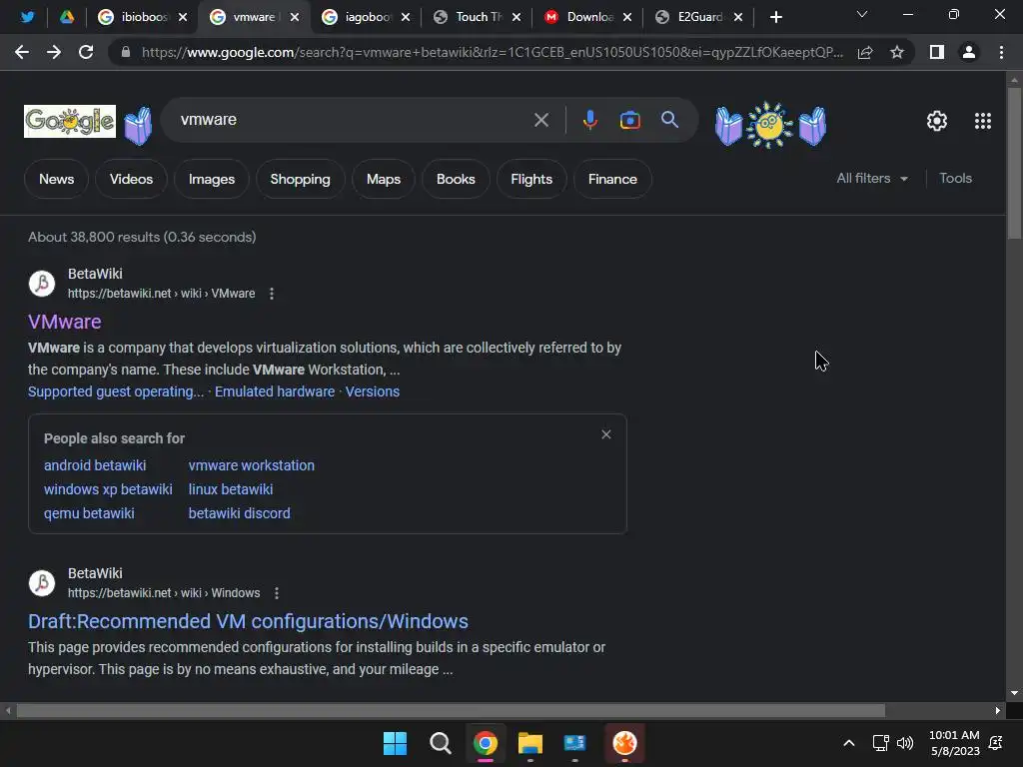1023x767 pixels.
Task: Bookmark this page with star icon
Action: pyautogui.click(x=897, y=52)
